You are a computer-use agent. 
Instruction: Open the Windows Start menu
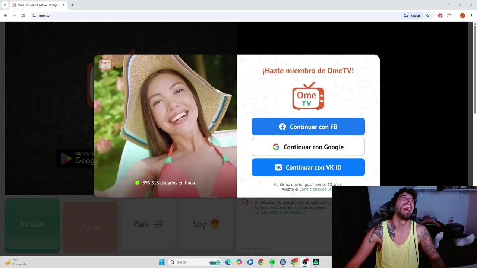[x=161, y=262]
